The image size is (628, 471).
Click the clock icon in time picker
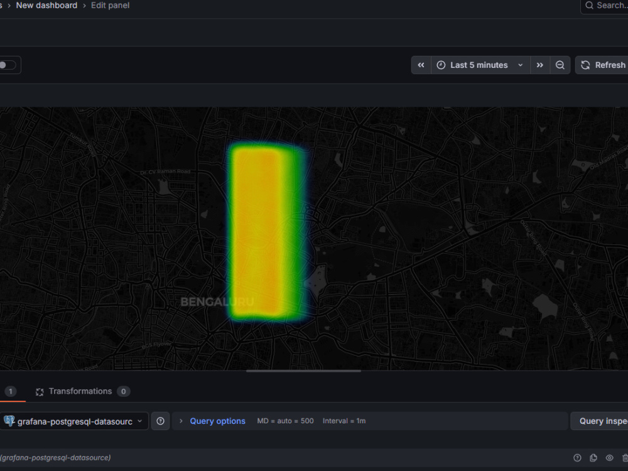[441, 65]
